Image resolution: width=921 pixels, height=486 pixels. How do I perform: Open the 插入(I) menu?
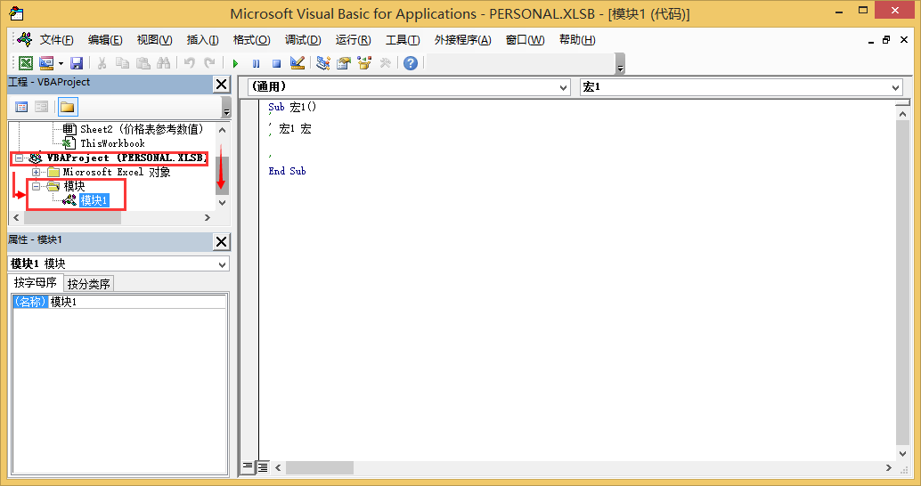203,40
